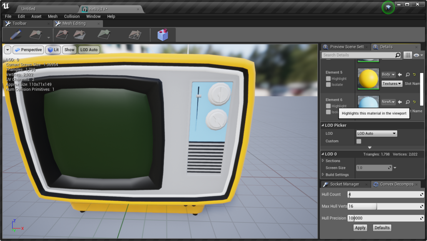The height and width of the screenshot is (241, 427).
Task: Click the use-selected arrow for Element 5 material
Action: tap(400, 75)
